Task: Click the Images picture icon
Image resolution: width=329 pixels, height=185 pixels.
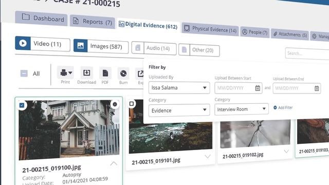Action: pos(81,46)
